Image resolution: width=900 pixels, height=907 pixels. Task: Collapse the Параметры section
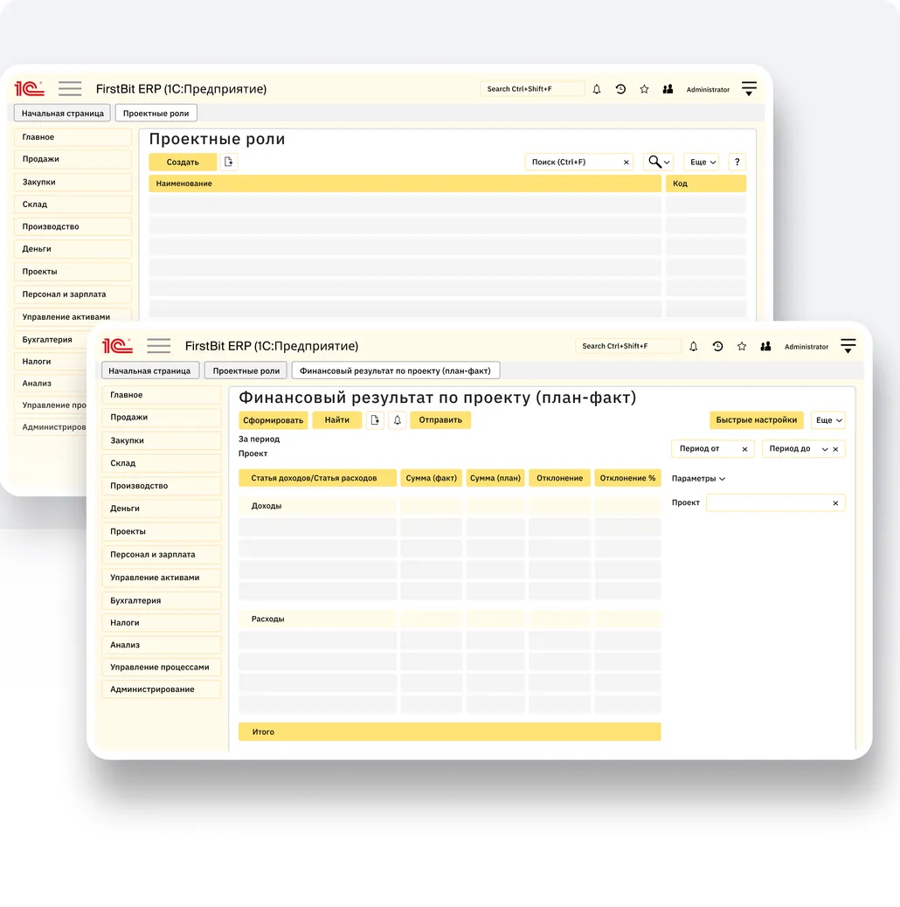point(698,479)
